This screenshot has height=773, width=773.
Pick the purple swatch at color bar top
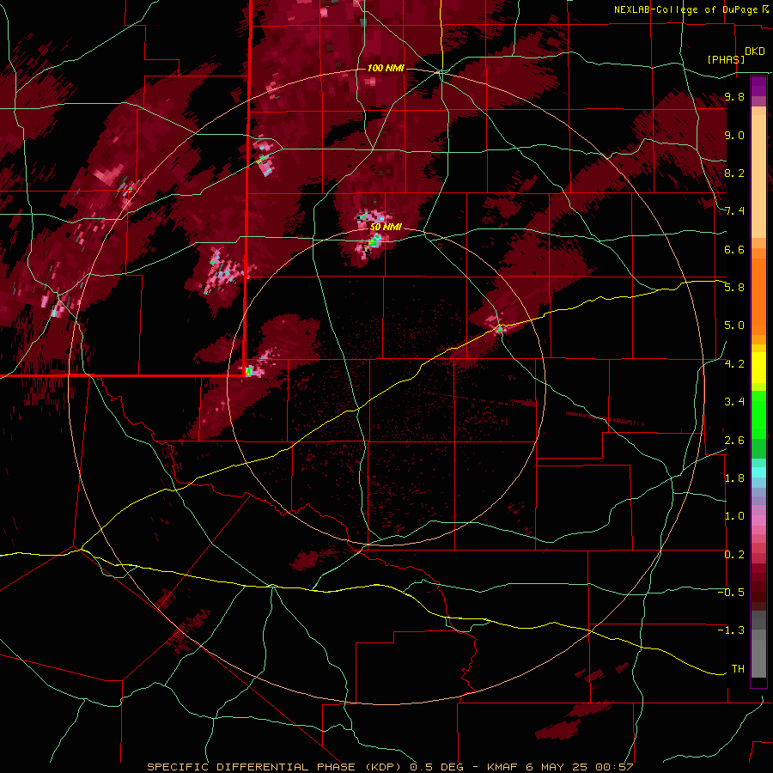click(x=758, y=86)
